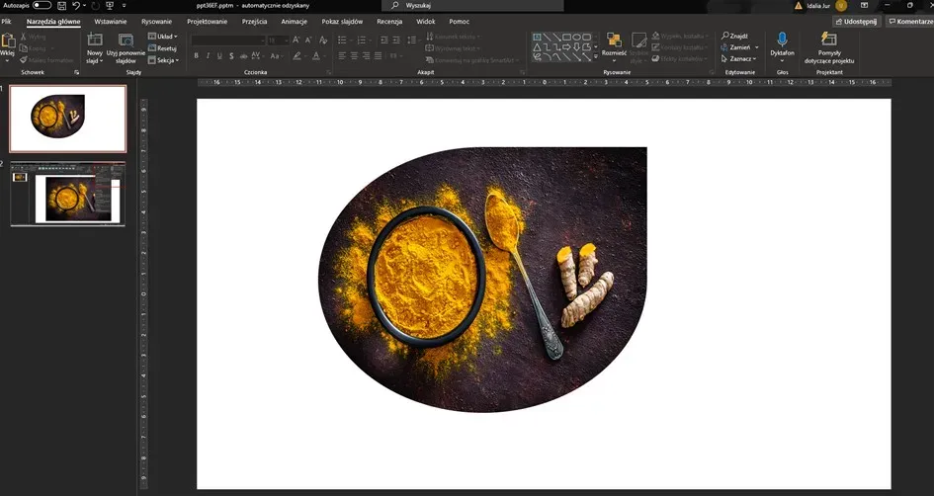Open Pomysły dotyczące projektu
The image size is (934, 496).
coord(829,40)
